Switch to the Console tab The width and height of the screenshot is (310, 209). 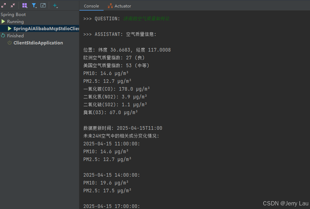point(91,6)
